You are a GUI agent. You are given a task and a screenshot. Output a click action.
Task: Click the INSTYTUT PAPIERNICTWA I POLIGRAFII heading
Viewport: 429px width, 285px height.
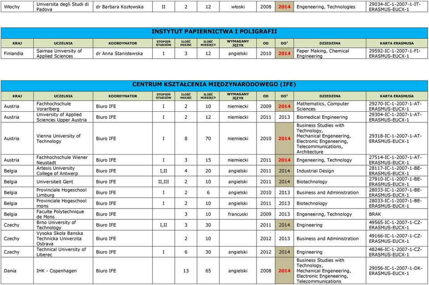click(214, 32)
